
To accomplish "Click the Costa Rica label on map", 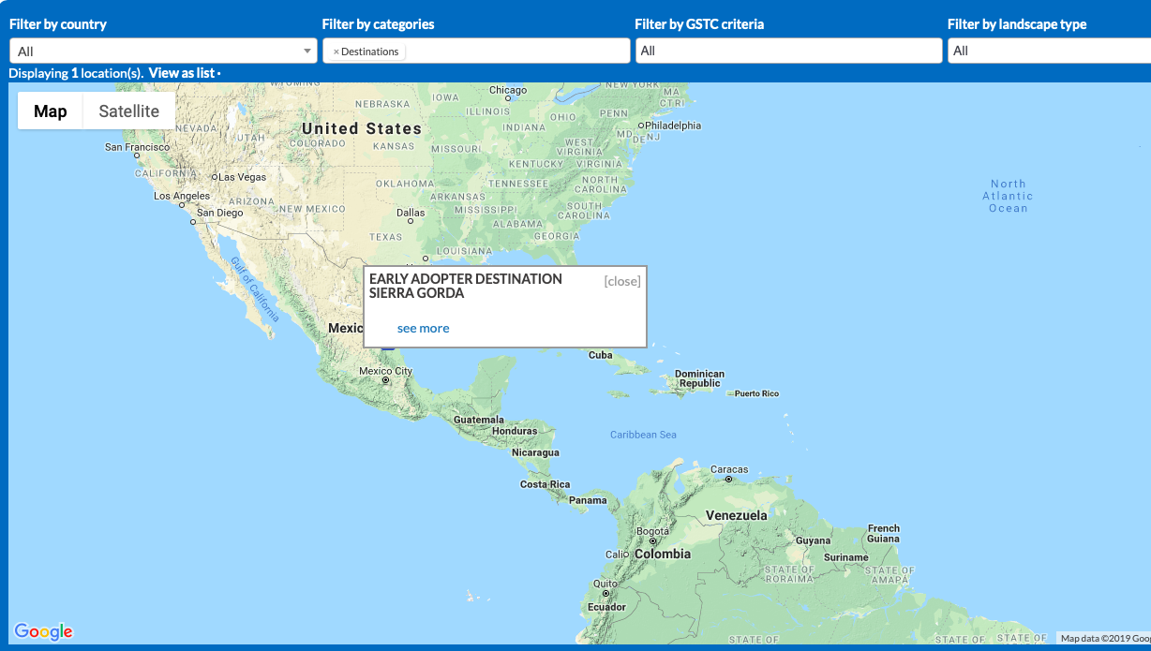I will 545,484.
